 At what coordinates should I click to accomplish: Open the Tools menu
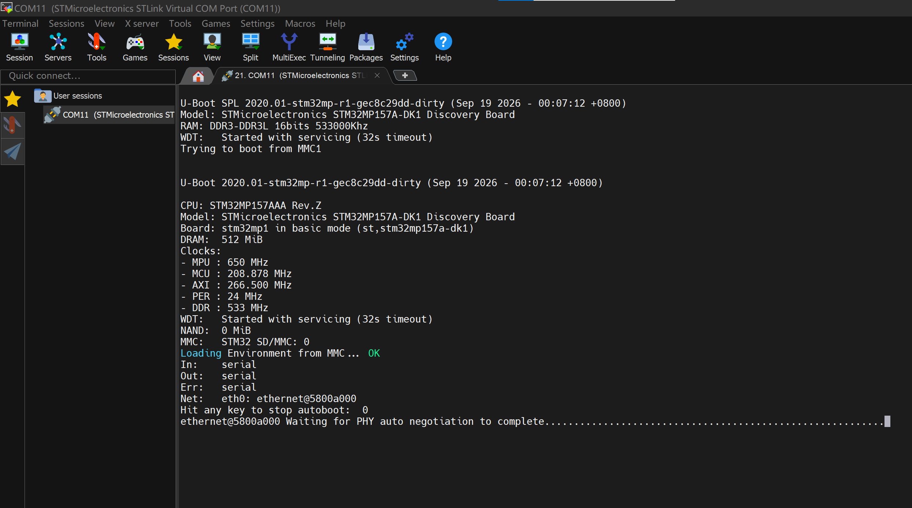(180, 23)
